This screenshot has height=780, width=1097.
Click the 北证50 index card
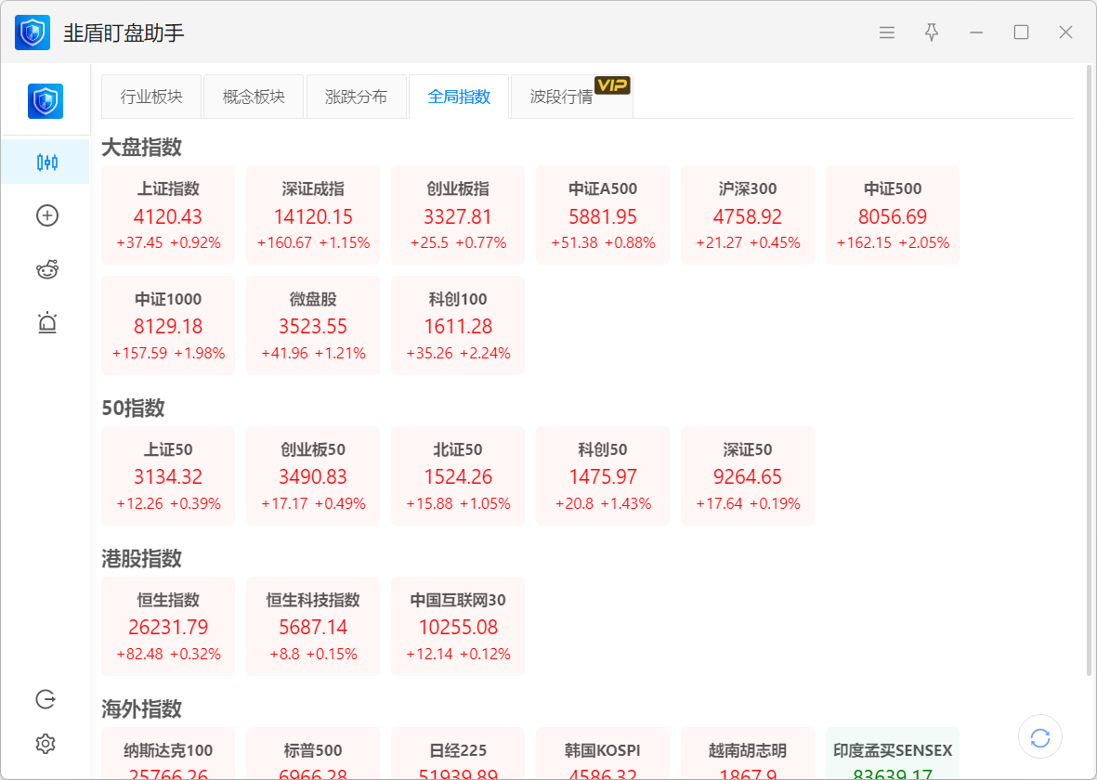(458, 475)
